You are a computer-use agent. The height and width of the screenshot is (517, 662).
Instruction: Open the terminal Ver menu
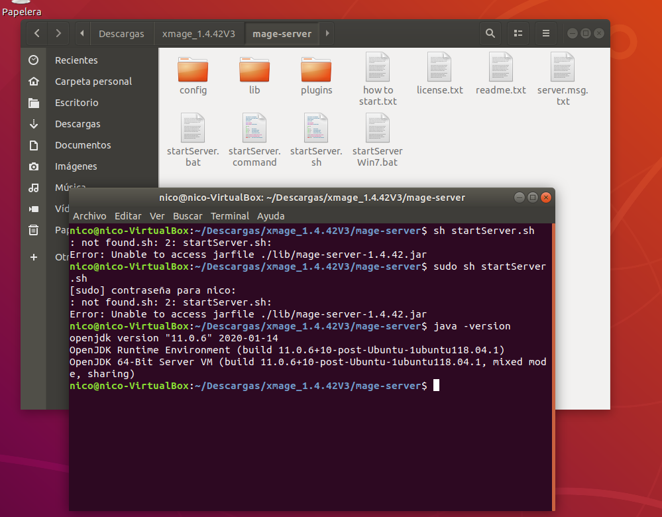pos(157,216)
